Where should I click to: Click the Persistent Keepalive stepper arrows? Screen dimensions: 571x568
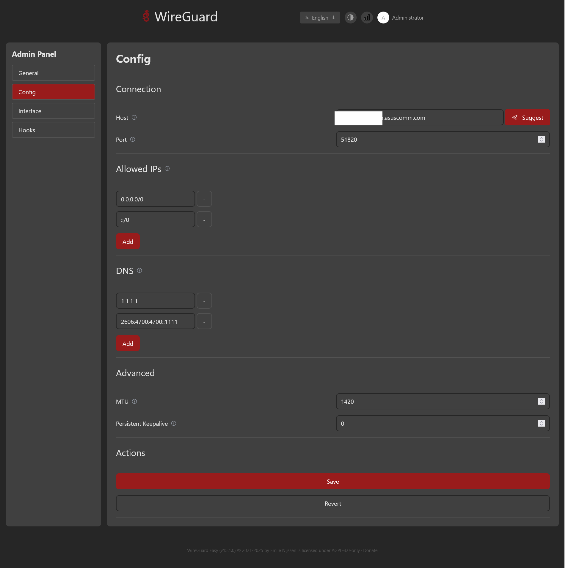pyautogui.click(x=541, y=423)
